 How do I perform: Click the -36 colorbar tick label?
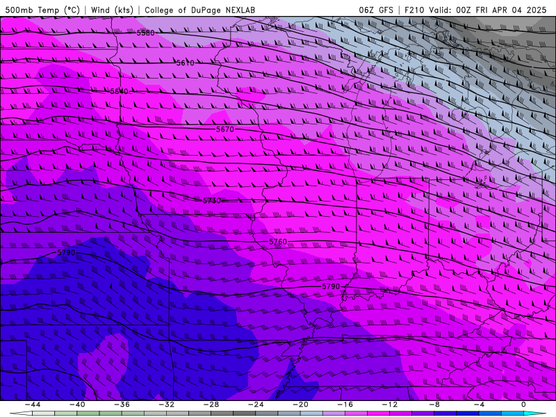tap(122, 404)
